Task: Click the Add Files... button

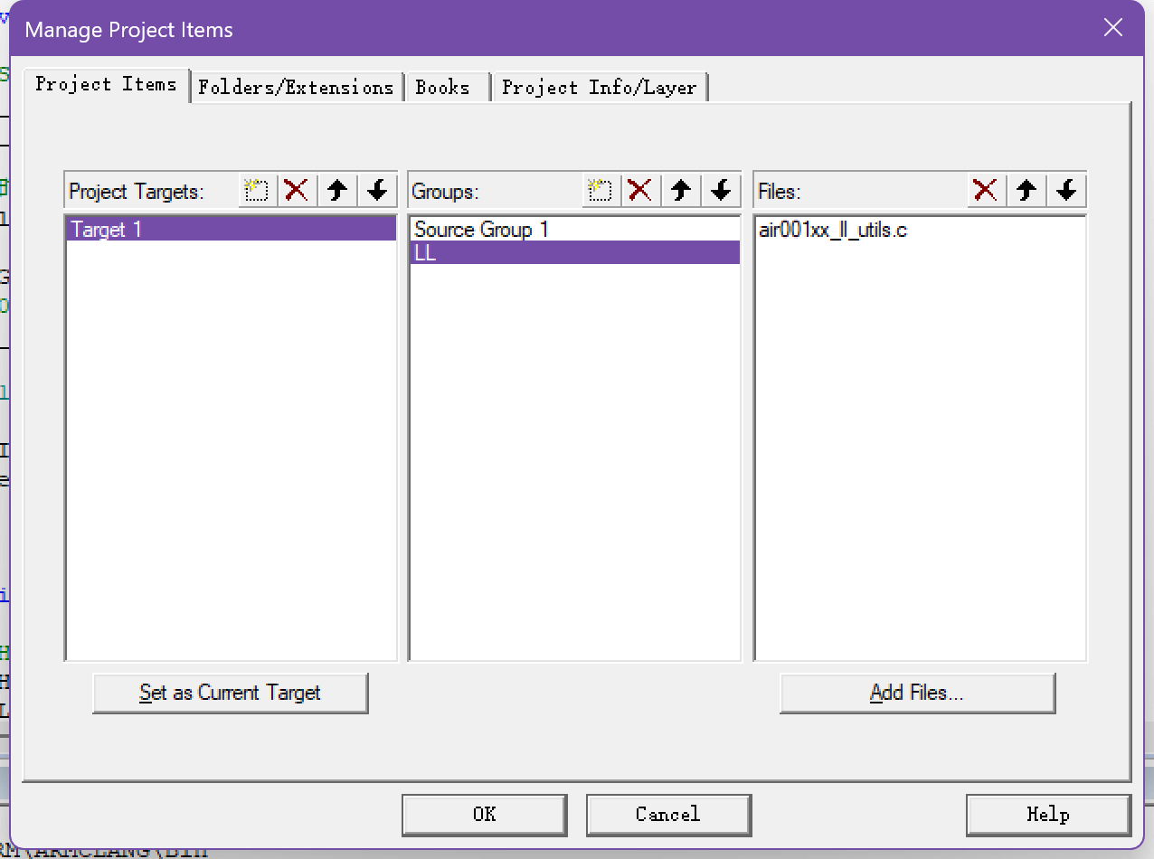Action: point(917,694)
